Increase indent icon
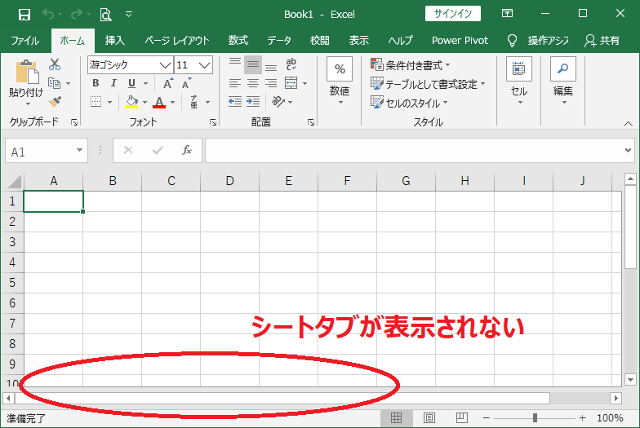Screen dimensions: 640x428 click(x=253, y=102)
